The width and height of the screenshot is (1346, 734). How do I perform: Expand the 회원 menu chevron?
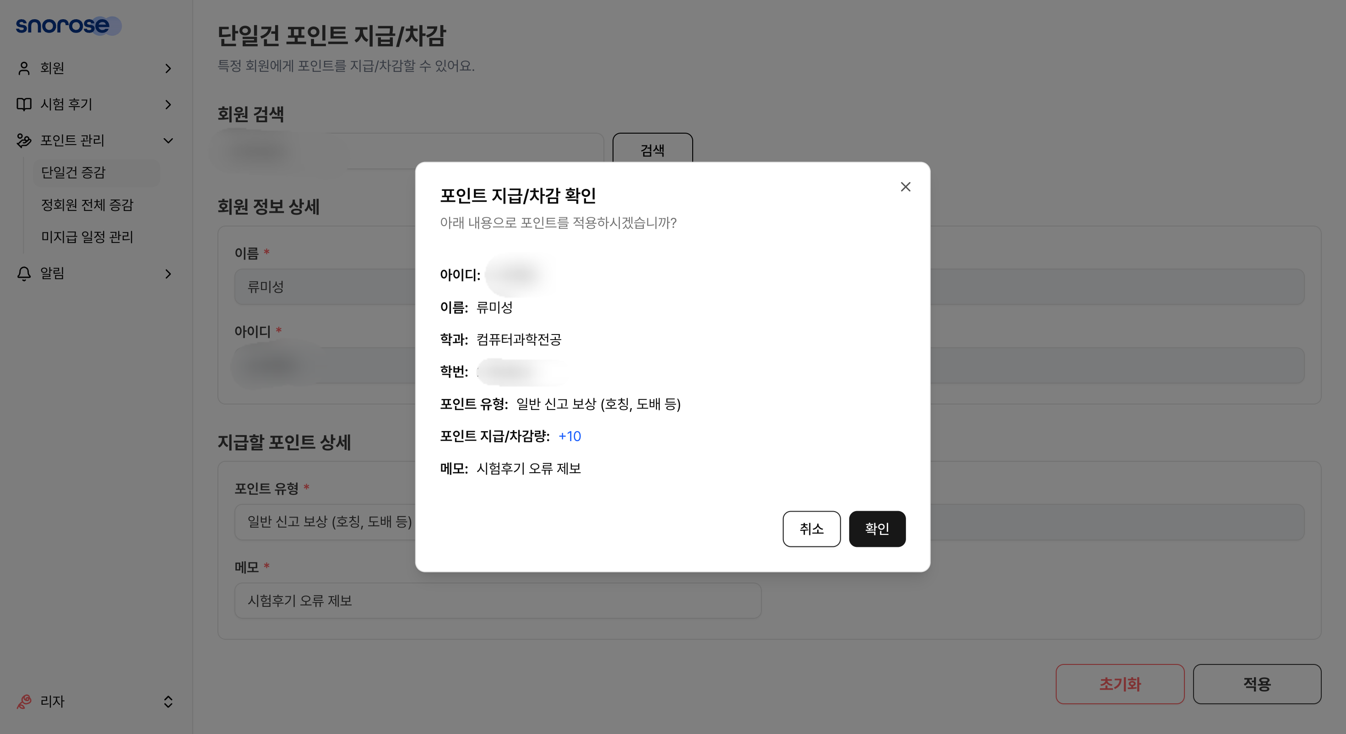tap(168, 69)
